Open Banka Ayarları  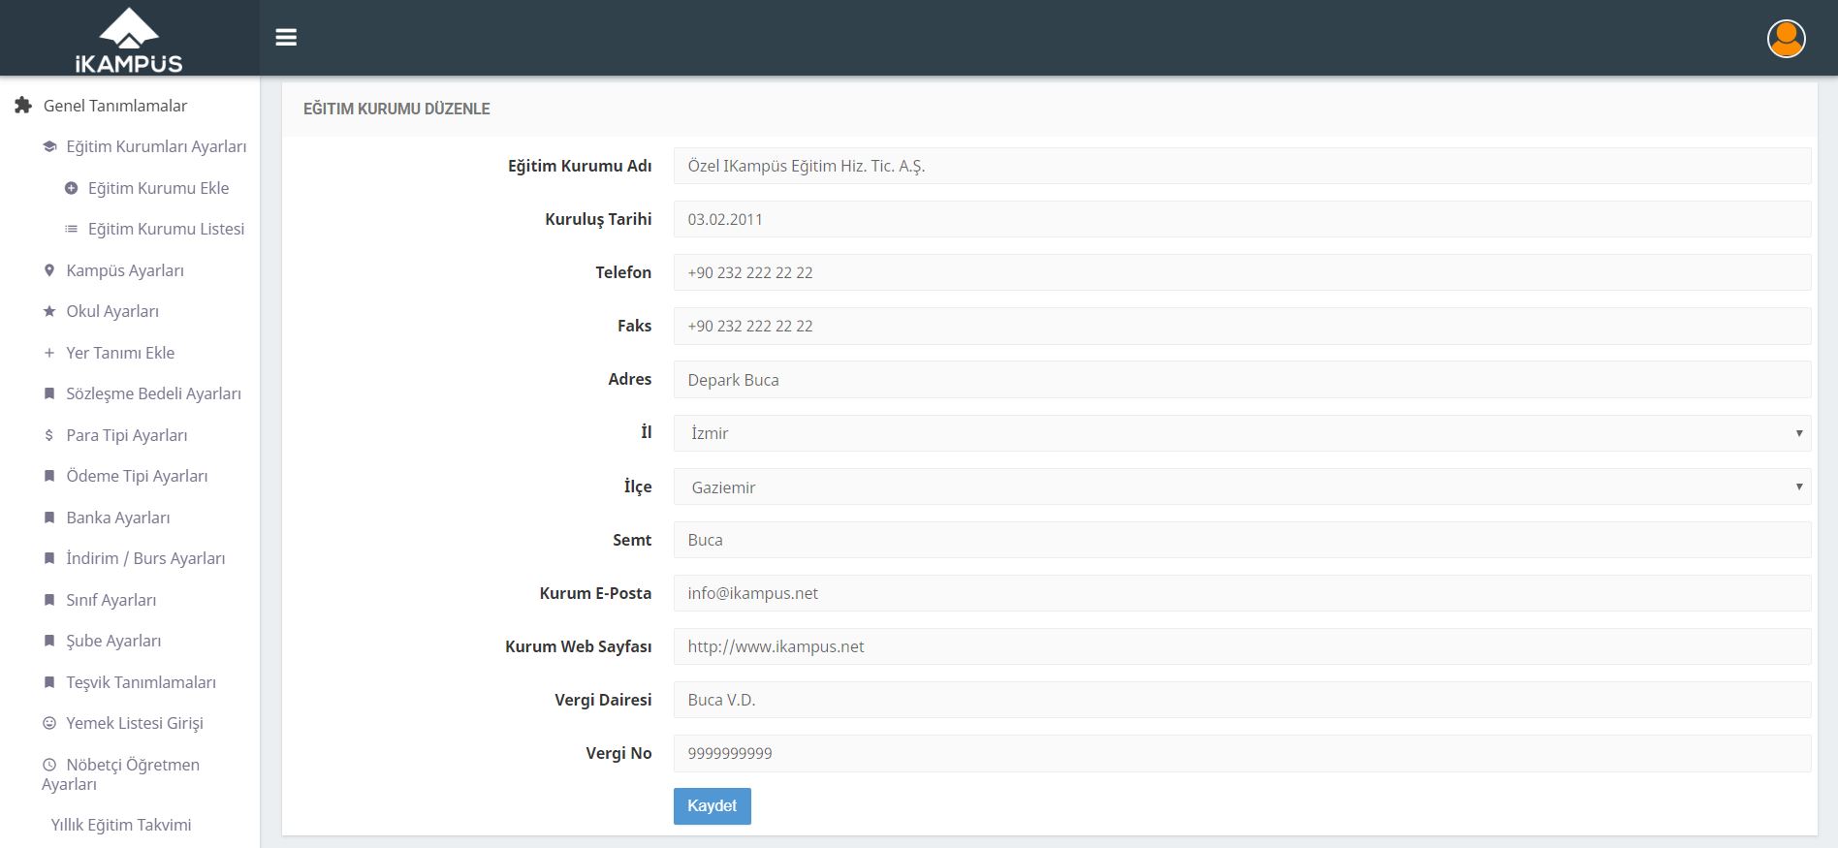pyautogui.click(x=118, y=518)
